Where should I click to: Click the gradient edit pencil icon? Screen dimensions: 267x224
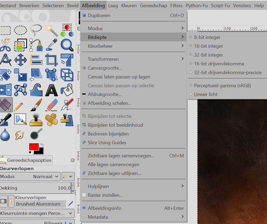(x=70, y=204)
